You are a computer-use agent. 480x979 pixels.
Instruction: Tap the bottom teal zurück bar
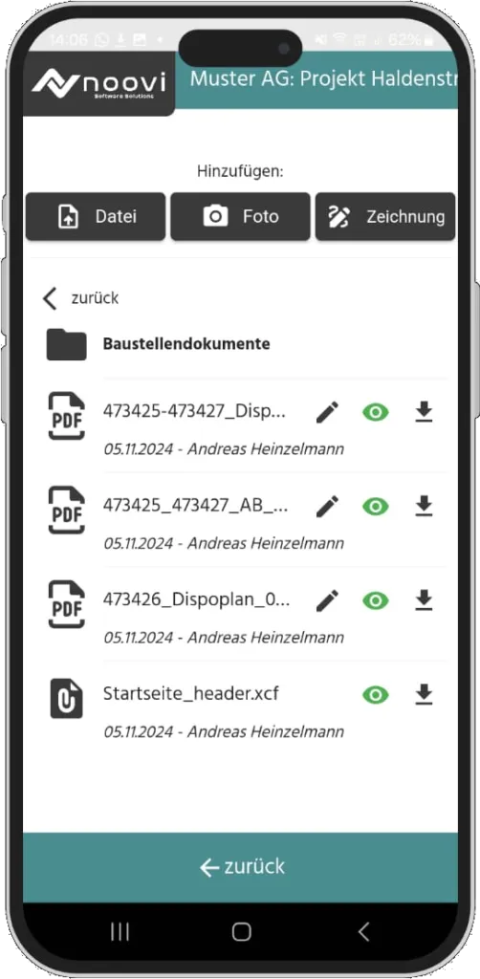coord(240,866)
